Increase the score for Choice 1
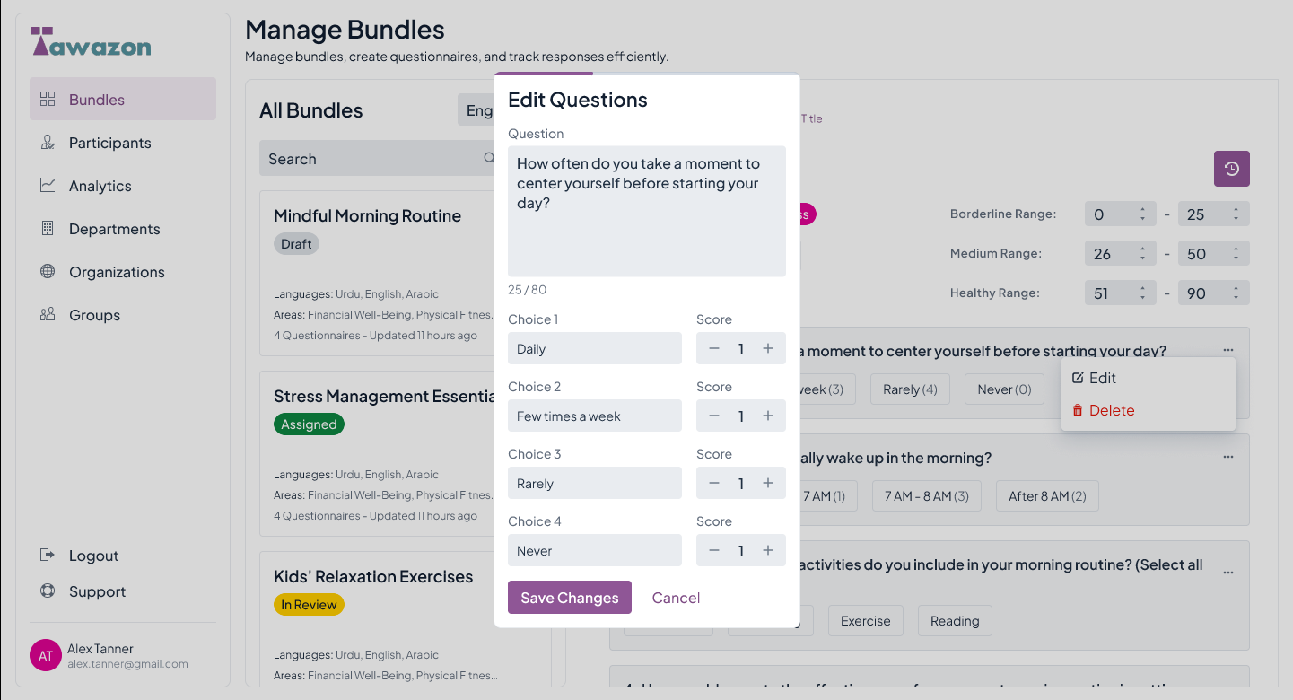Screen dimensions: 1293x700 [x=768, y=349]
